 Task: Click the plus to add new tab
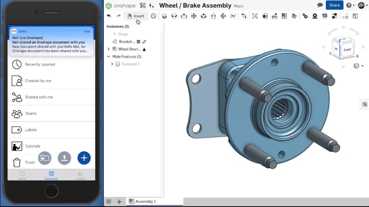(x=119, y=201)
